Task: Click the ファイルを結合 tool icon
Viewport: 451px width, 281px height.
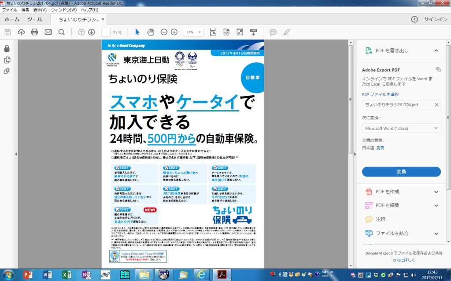Action: pos(369,233)
